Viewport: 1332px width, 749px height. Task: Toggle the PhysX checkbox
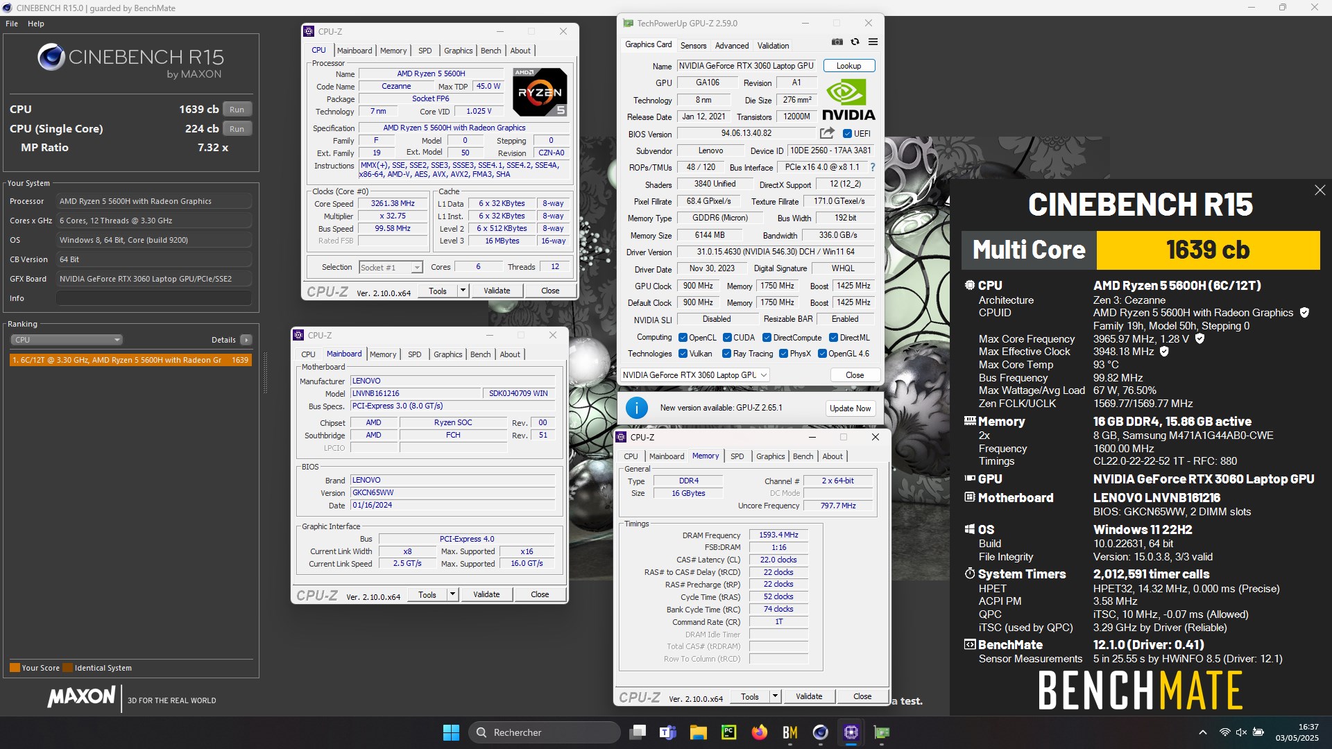point(783,354)
